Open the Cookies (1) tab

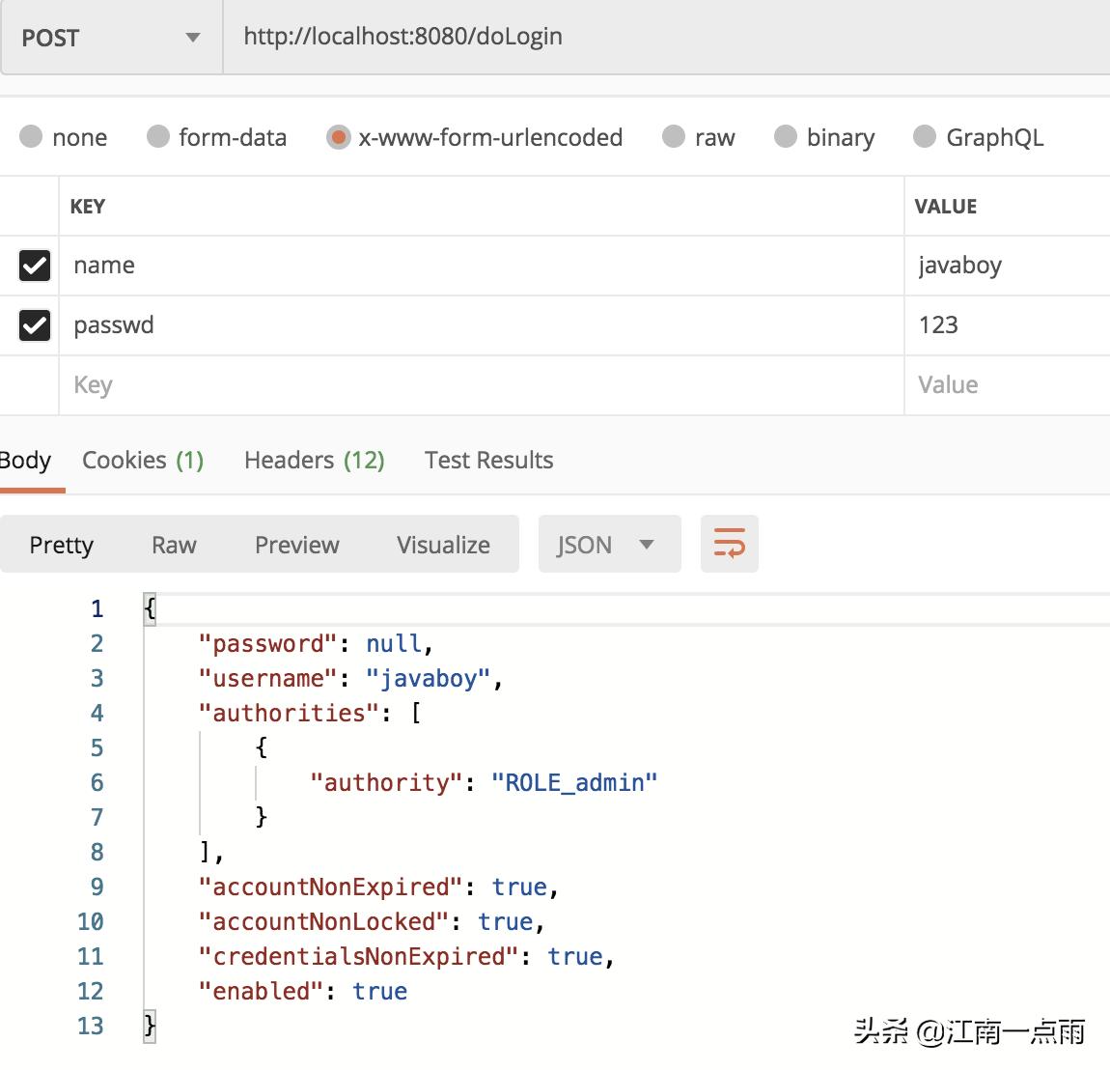coord(143,461)
